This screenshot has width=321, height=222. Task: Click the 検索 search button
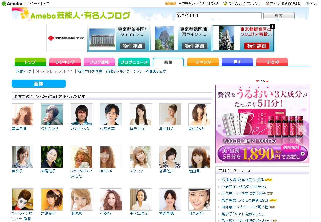pyautogui.click(x=279, y=16)
